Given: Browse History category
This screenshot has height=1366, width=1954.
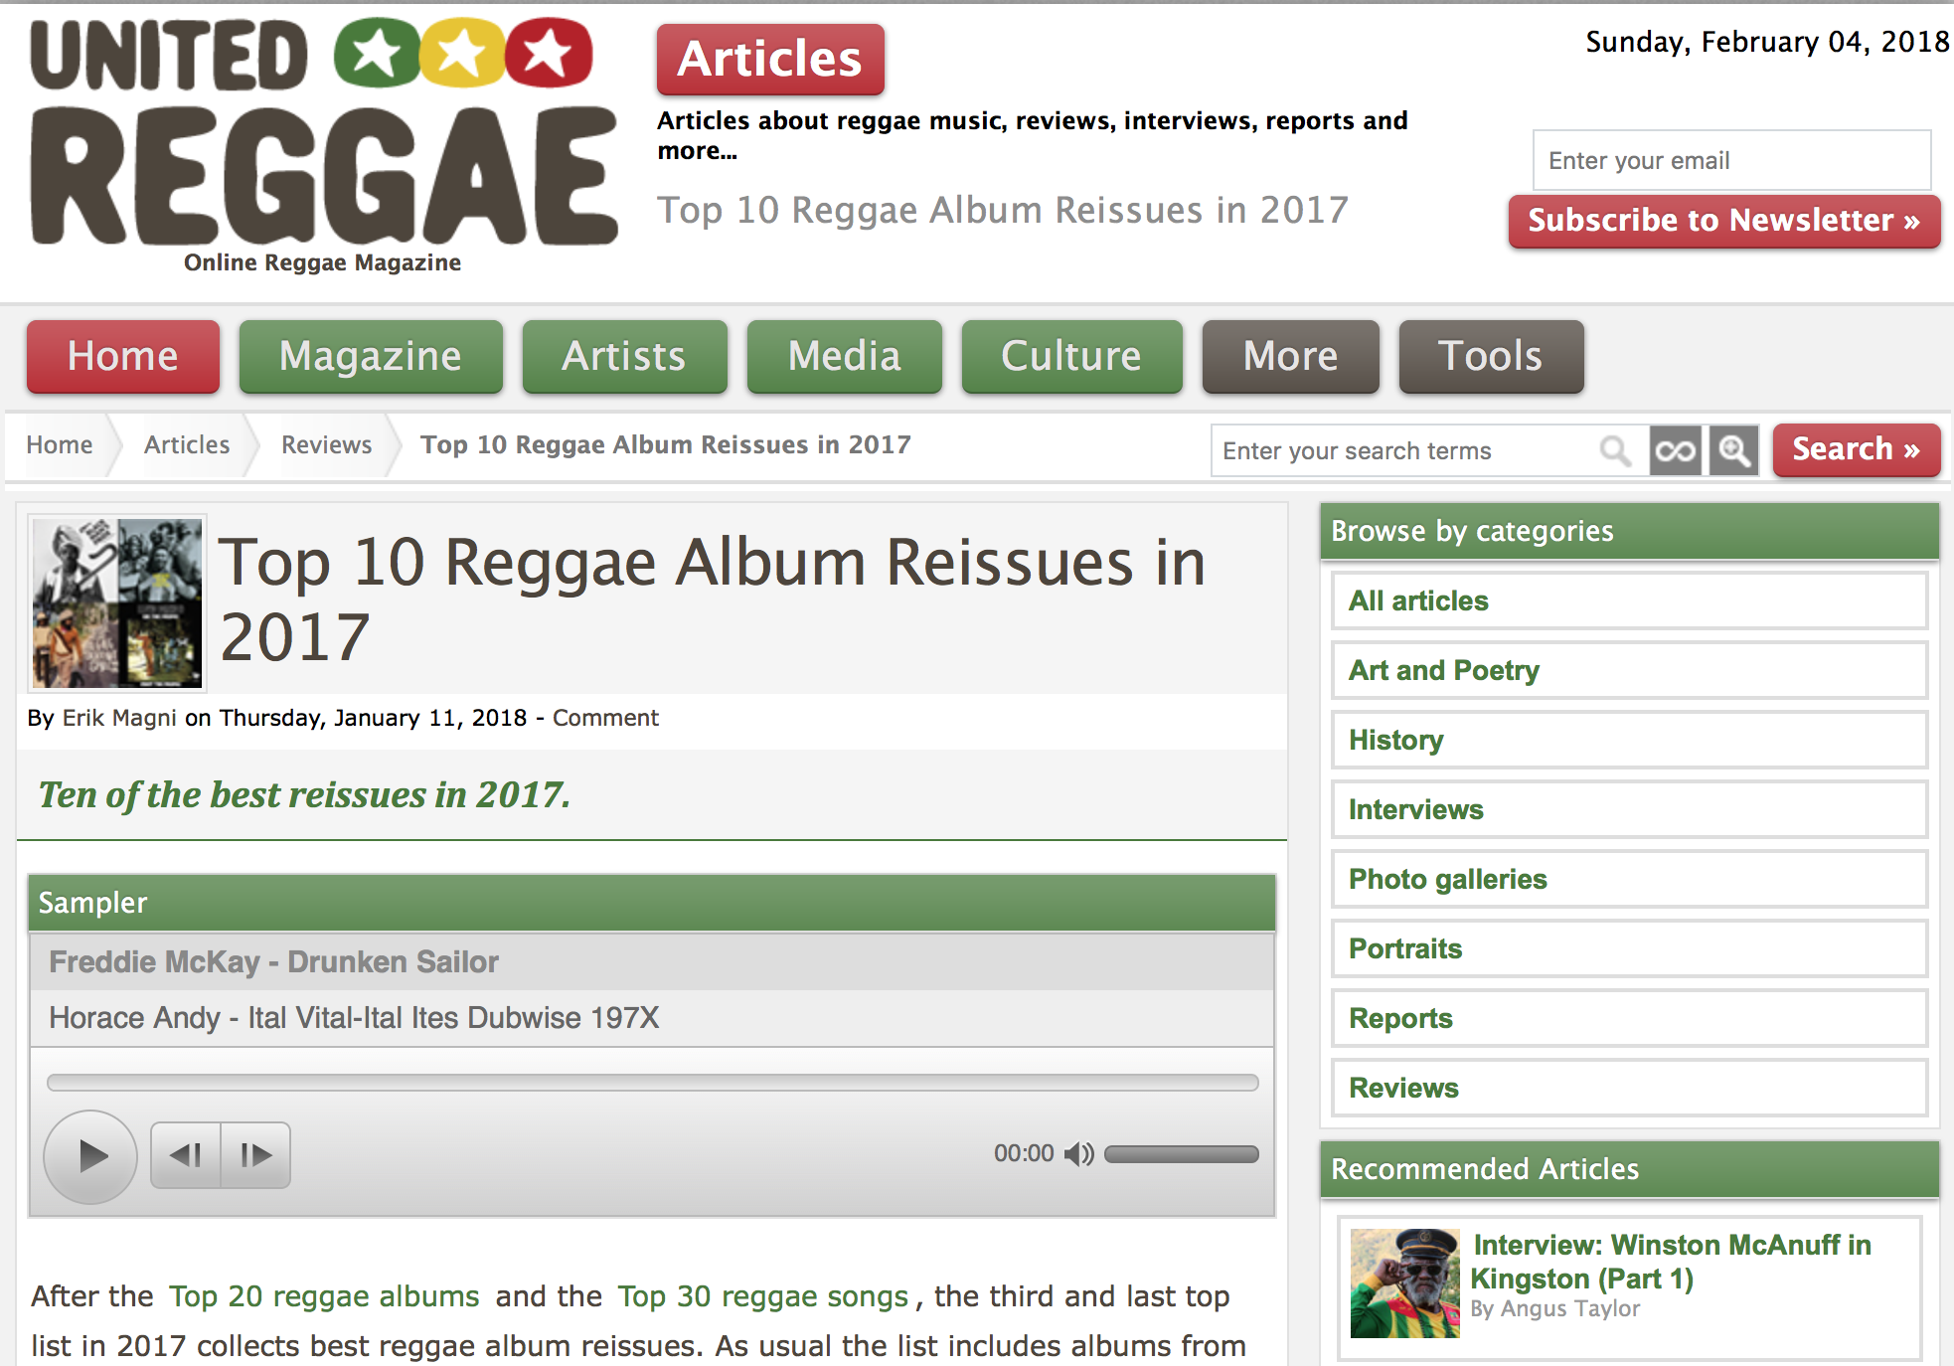Looking at the screenshot, I should click(x=1630, y=740).
